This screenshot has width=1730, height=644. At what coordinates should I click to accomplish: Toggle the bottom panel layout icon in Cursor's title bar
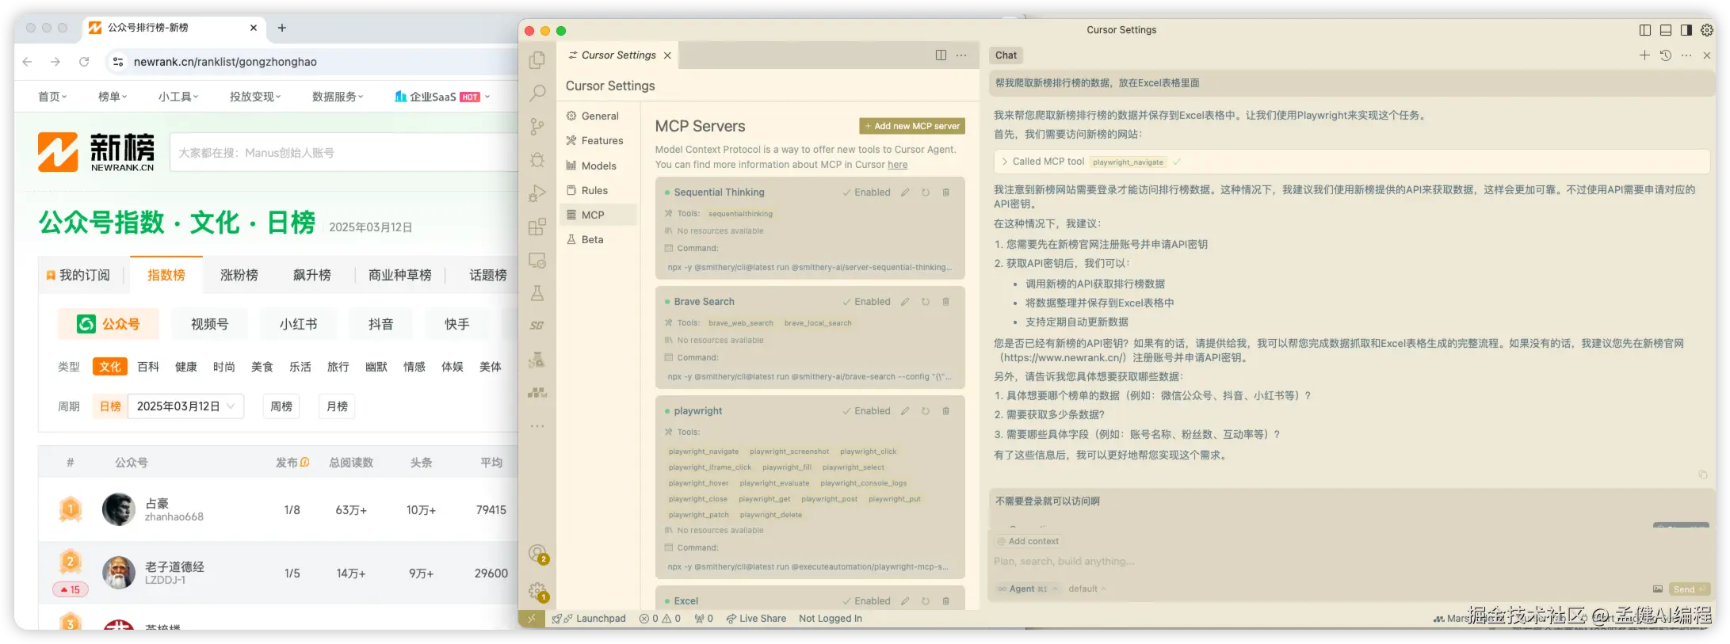pyautogui.click(x=1666, y=30)
